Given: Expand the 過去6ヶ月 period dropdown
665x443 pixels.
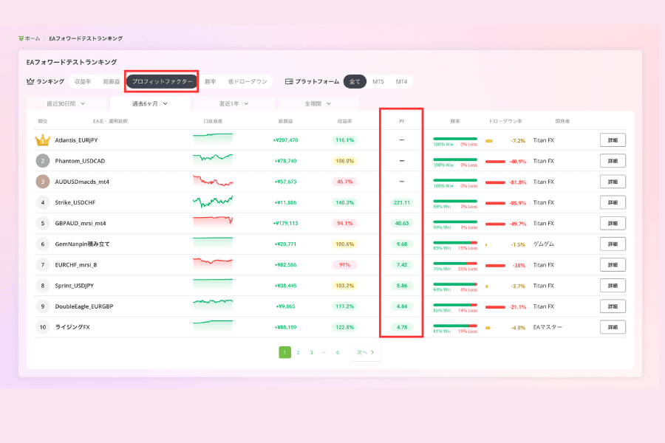Looking at the screenshot, I should [150, 104].
